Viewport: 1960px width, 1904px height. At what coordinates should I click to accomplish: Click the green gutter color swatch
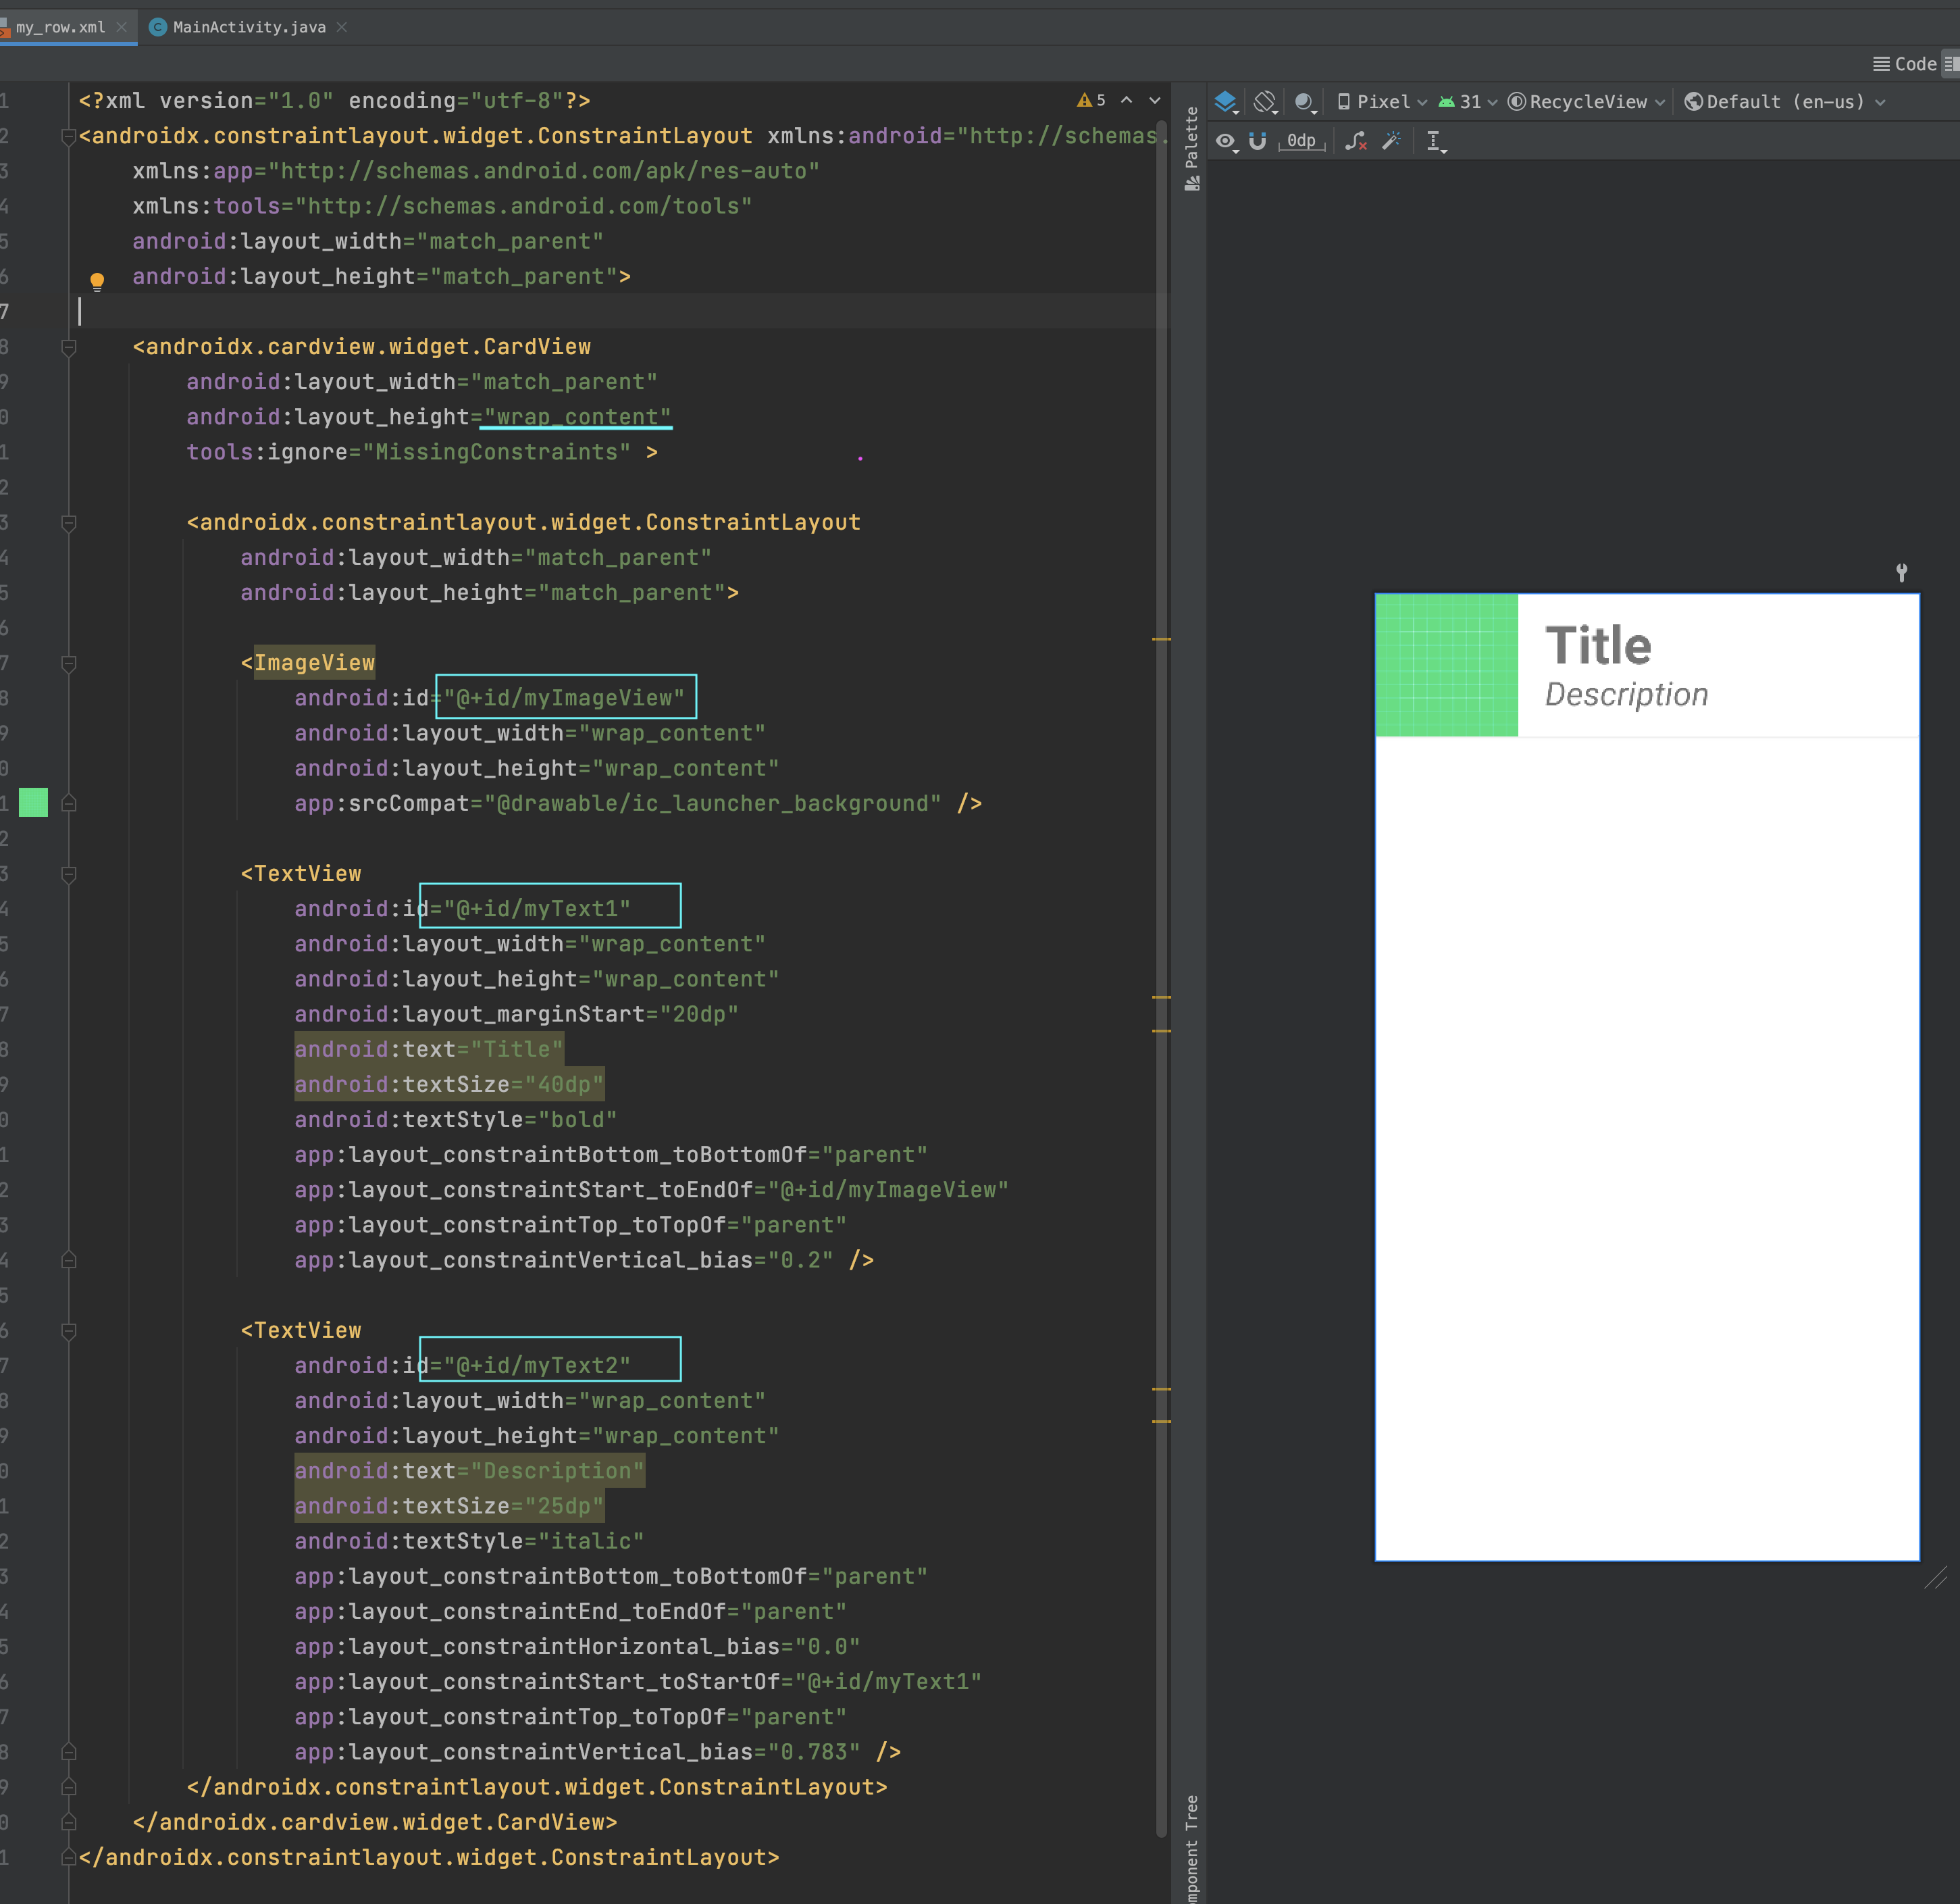[x=33, y=803]
